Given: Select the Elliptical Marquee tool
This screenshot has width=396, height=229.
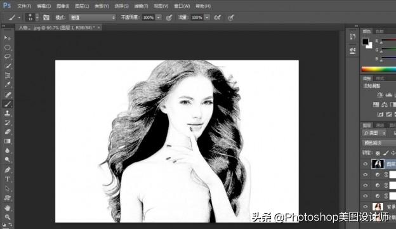Looking at the screenshot, I should point(8,47).
